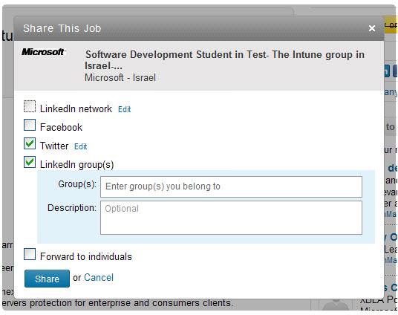
Task: Click the profile avatar behind the dialog
Action: (x=336, y=304)
